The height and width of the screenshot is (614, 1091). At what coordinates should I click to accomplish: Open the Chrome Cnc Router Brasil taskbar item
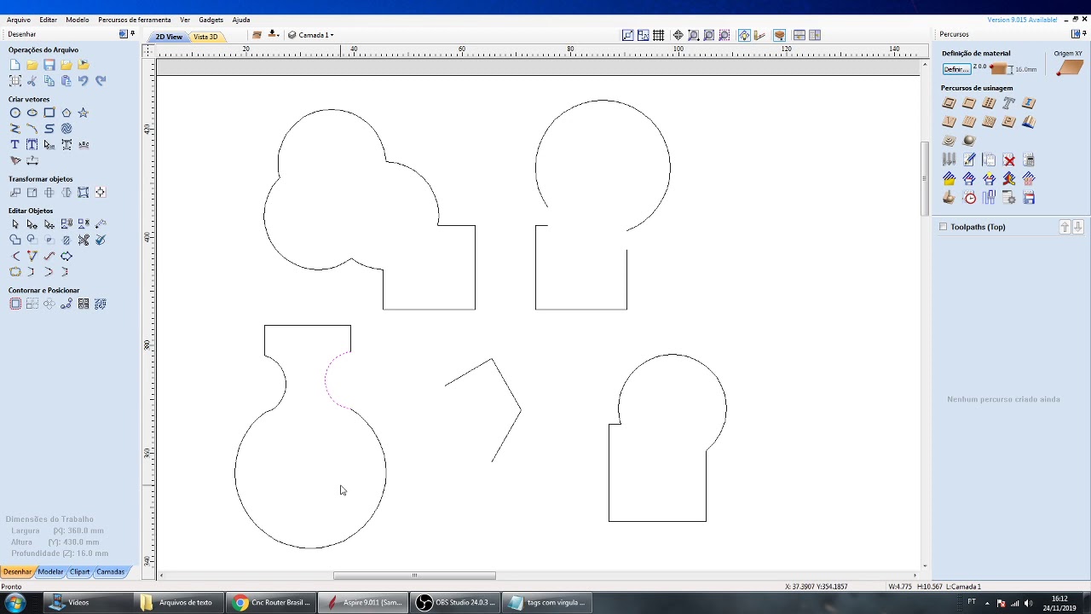pos(273,603)
